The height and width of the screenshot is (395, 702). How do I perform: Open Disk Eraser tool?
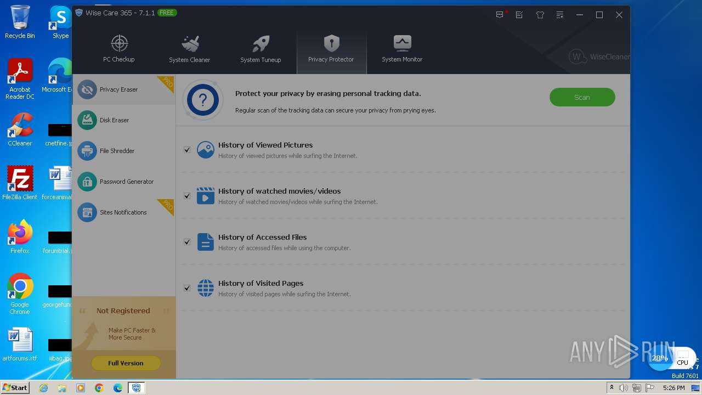click(x=123, y=120)
